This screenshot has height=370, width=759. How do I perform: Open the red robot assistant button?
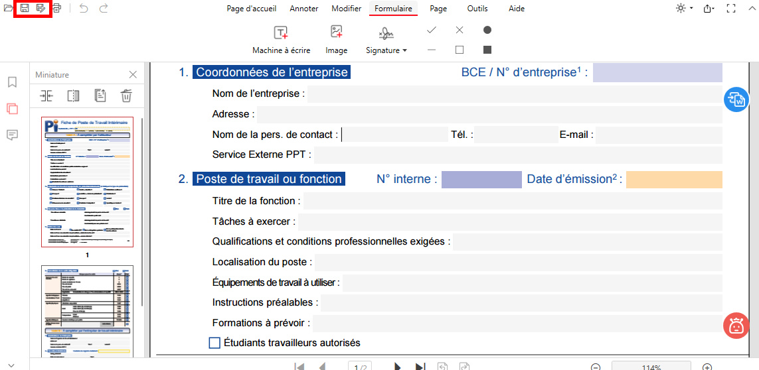736,326
